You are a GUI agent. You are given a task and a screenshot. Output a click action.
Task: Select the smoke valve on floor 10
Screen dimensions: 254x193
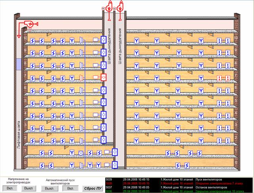click(x=104, y=40)
